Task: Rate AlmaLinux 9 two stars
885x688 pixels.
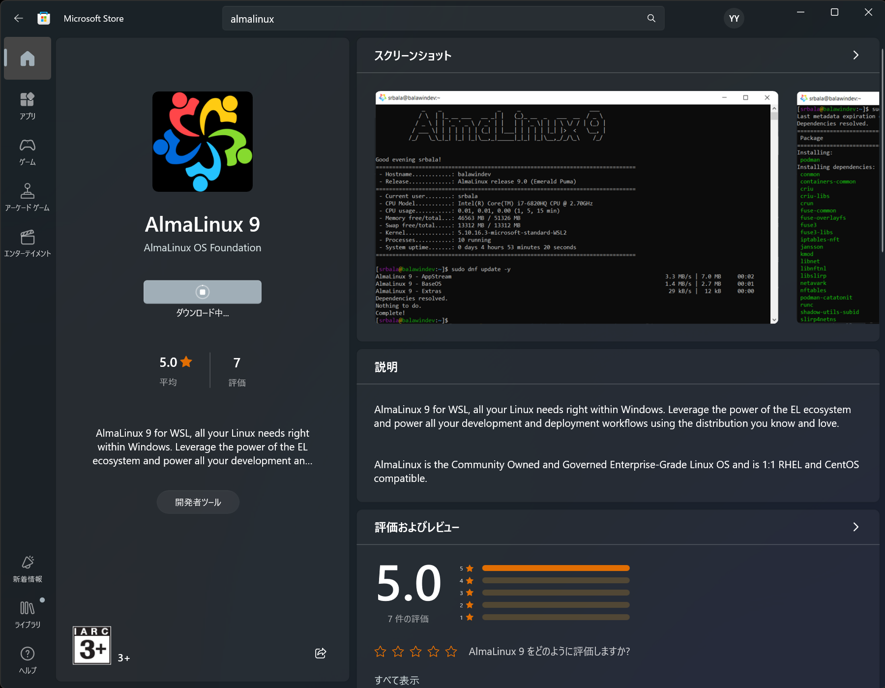Action: [398, 652]
